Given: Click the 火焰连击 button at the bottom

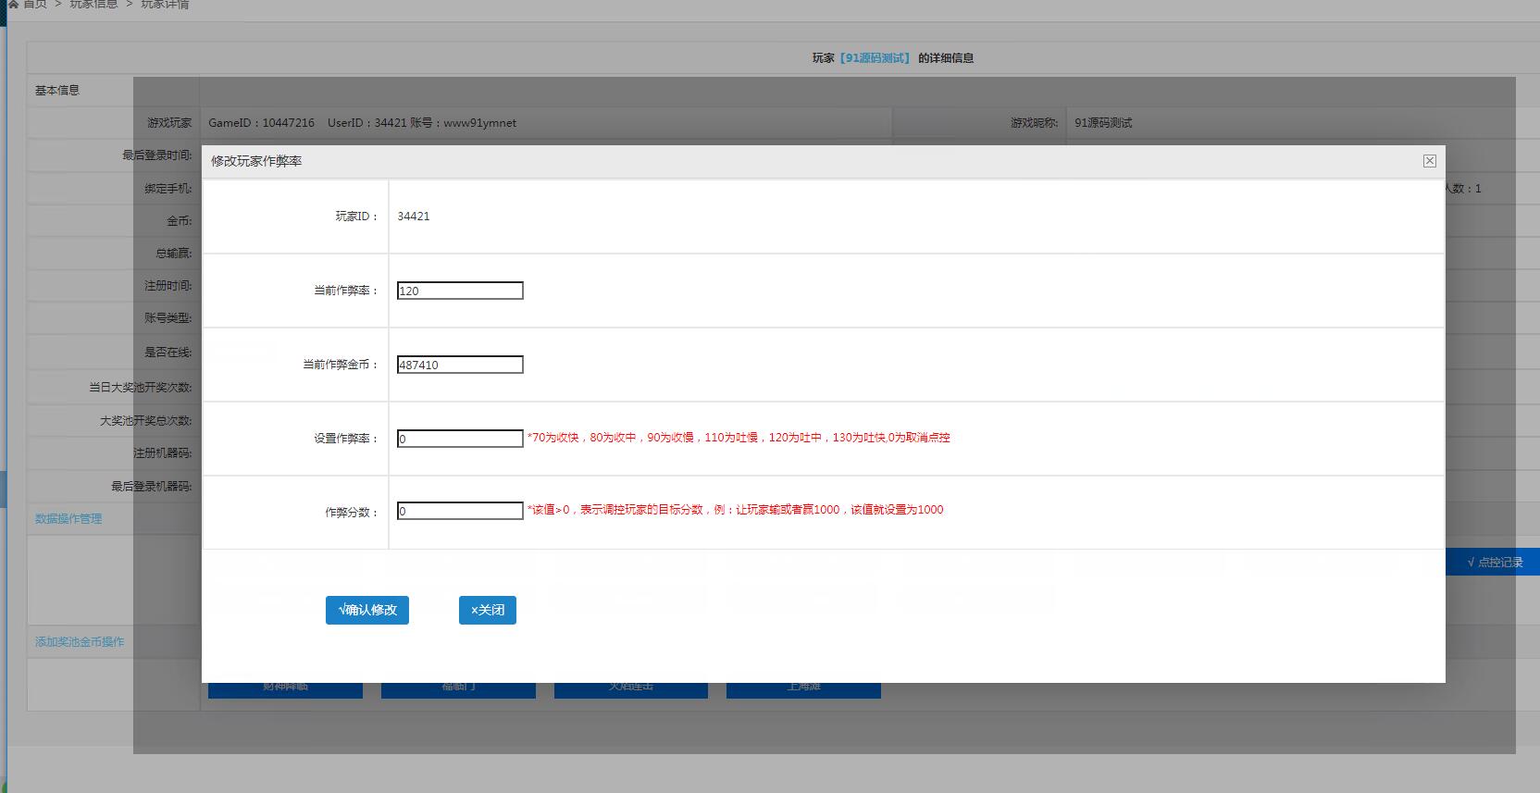Looking at the screenshot, I should [x=630, y=689].
